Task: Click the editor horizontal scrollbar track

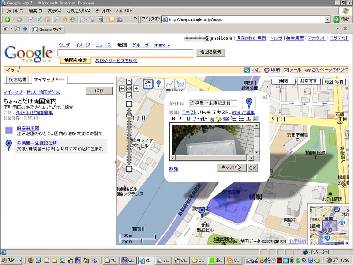Action: (212, 158)
